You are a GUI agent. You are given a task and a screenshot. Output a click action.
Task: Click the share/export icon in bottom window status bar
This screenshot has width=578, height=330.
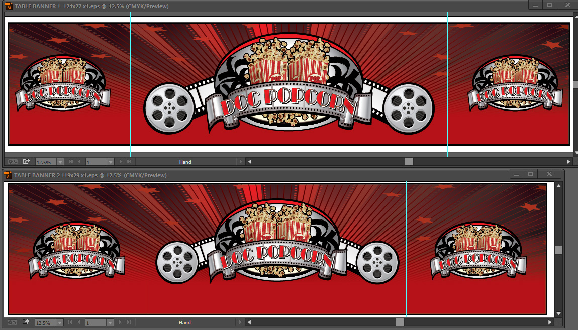coord(26,322)
